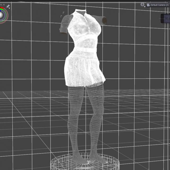The height and width of the screenshot is (170, 170).
Task: Click the white sphere in the color rings
Action: (x=3, y=15)
